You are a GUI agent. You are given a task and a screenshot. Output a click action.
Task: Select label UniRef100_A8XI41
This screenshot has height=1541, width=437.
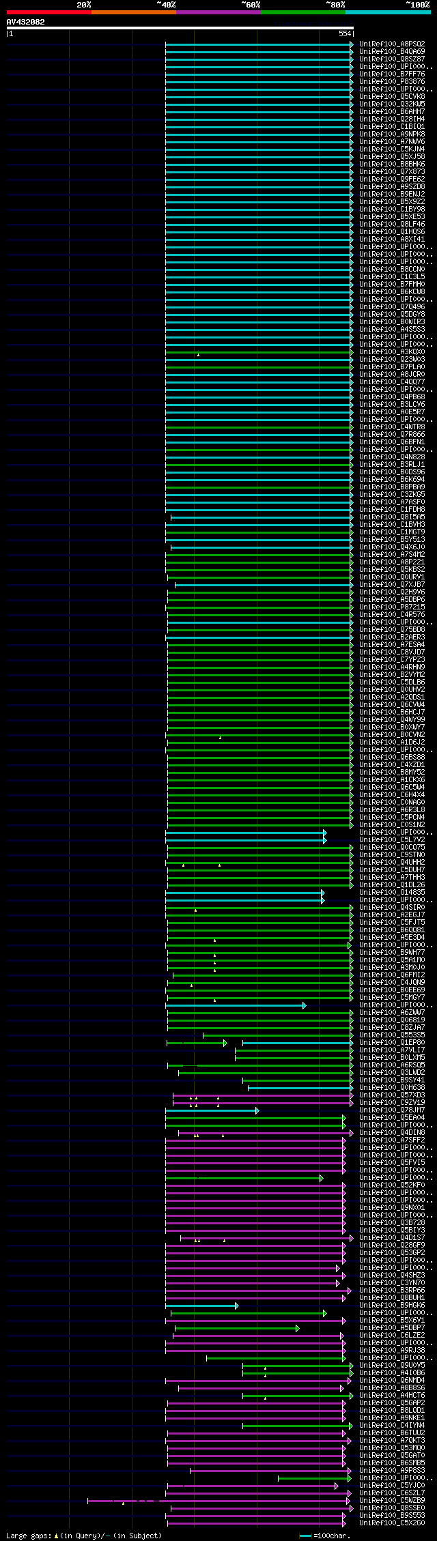click(392, 239)
